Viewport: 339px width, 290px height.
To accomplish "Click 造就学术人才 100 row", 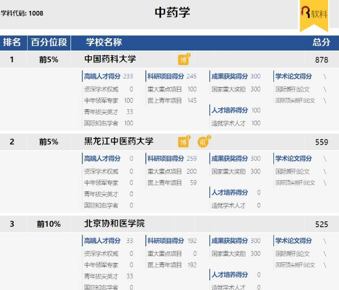I will (236, 123).
